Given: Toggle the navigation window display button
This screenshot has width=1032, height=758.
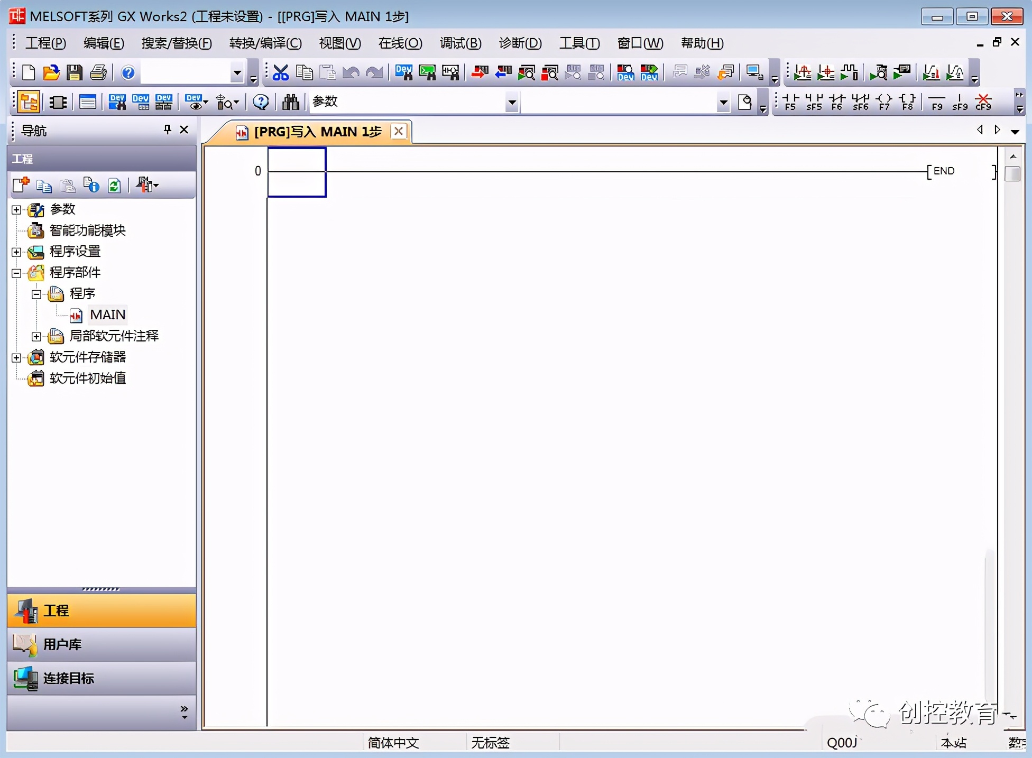Looking at the screenshot, I should 29,101.
